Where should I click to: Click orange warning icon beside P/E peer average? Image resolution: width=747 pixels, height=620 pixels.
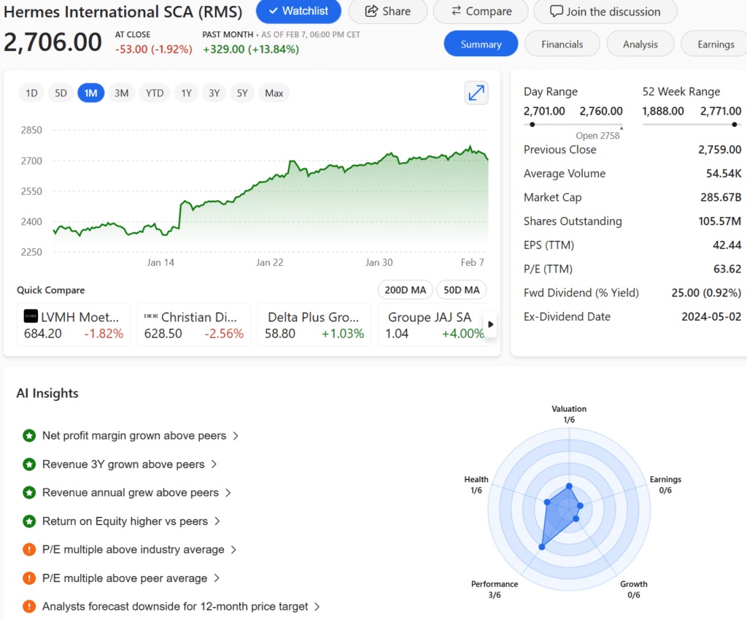click(x=29, y=578)
